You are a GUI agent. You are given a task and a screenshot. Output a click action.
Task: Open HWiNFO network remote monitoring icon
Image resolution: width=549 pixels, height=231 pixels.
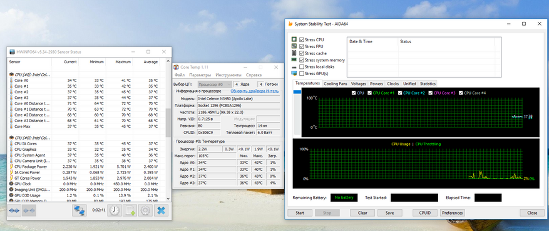(x=80, y=210)
